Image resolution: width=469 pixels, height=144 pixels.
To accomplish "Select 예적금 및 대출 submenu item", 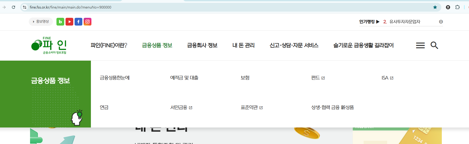I will point(184,78).
